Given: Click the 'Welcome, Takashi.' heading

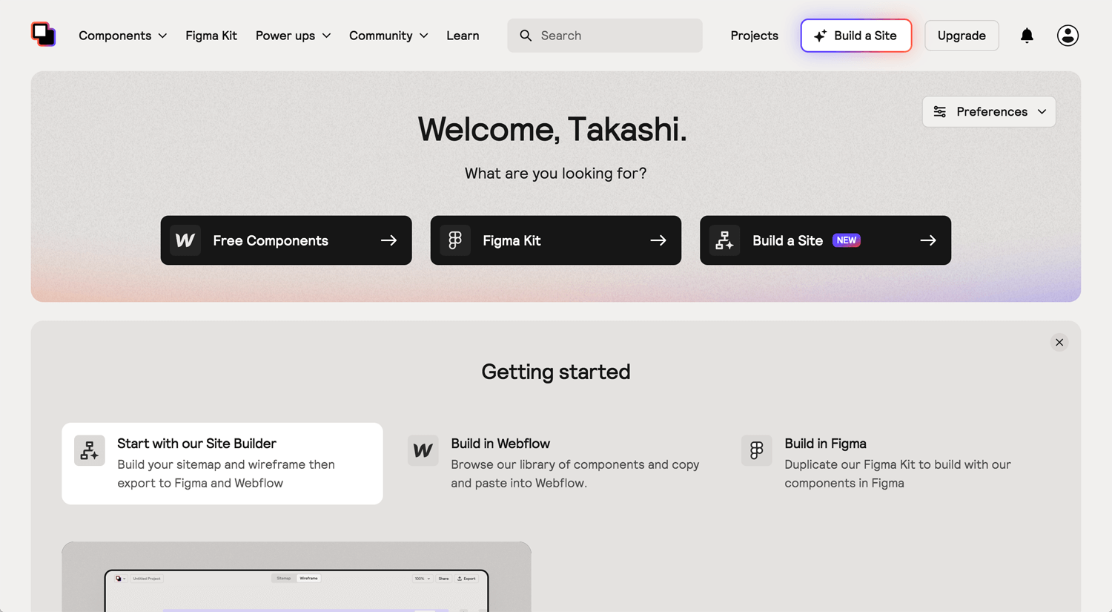Looking at the screenshot, I should [552, 129].
